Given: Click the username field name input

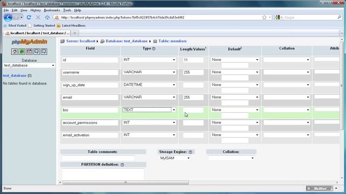Looking at the screenshot, I should point(90,72).
